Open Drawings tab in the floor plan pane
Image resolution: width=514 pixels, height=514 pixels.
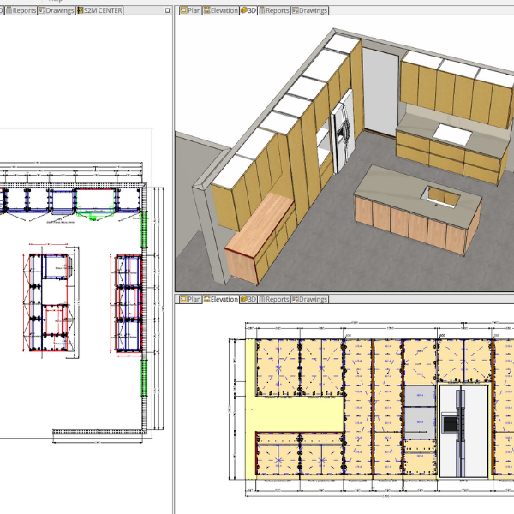pos(56,10)
